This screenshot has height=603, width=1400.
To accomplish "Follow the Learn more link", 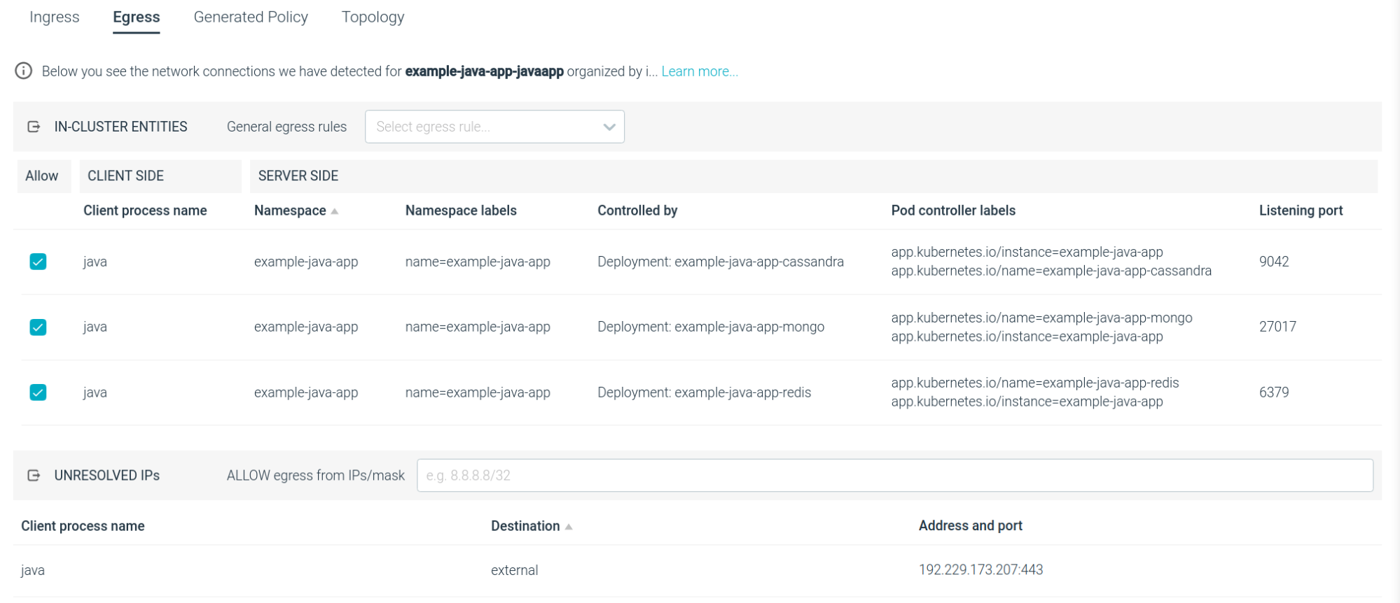I will tap(700, 71).
